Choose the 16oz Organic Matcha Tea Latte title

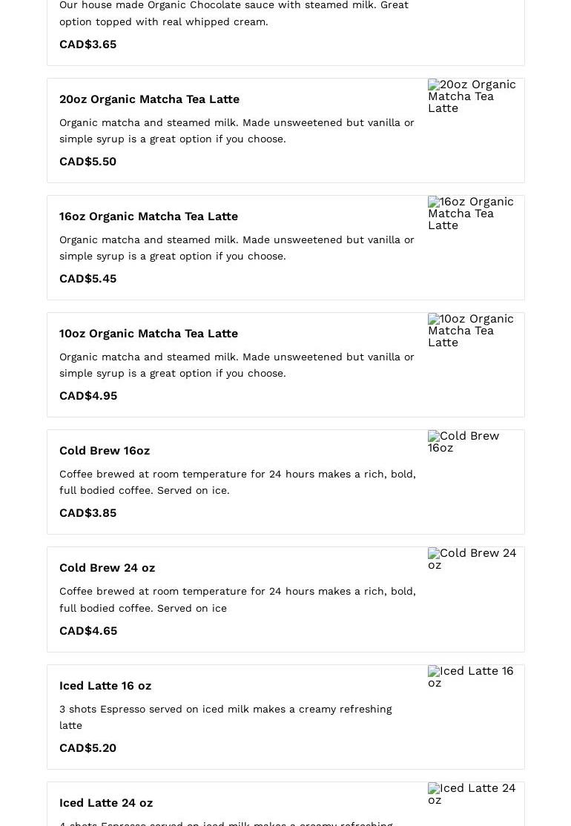(x=148, y=217)
